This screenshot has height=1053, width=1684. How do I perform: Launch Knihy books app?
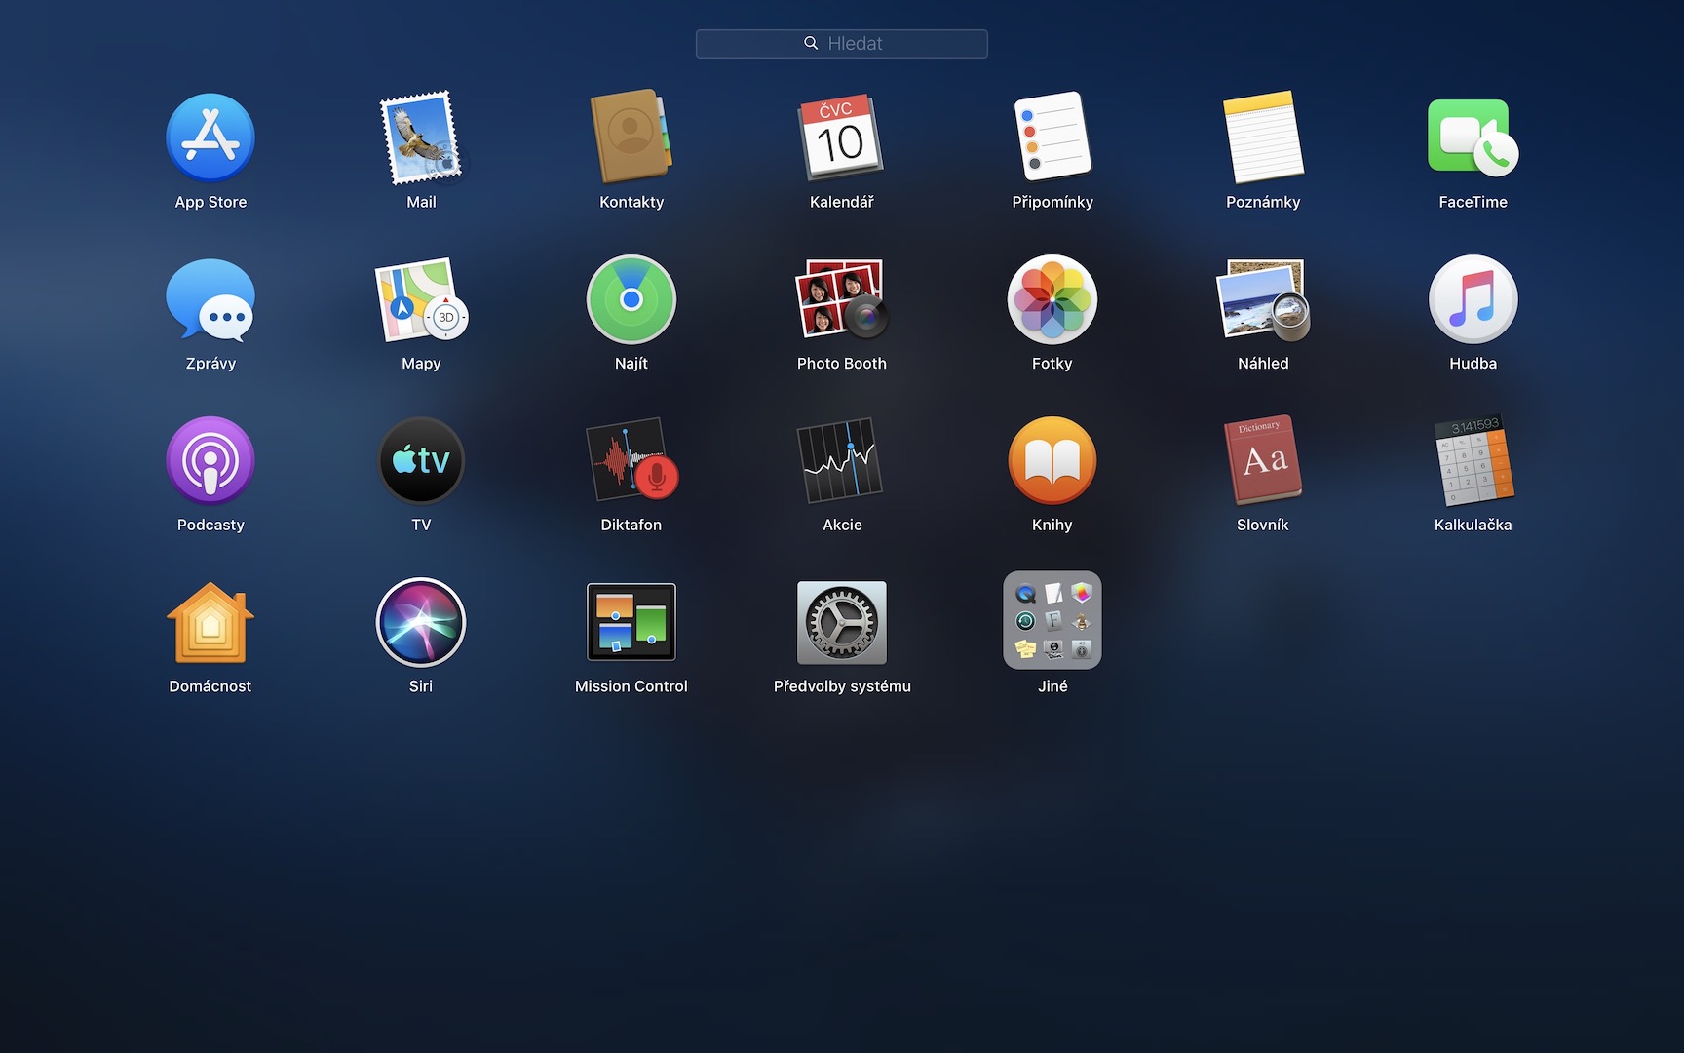[1052, 461]
